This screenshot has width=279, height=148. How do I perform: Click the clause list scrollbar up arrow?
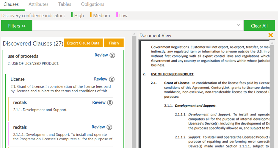(134, 35)
